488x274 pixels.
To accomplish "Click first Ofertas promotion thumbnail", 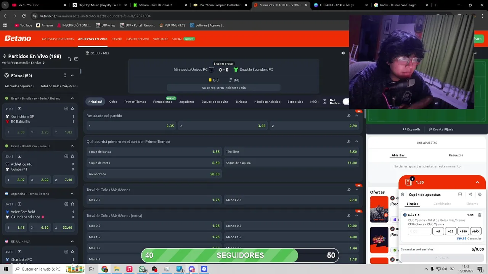I will coord(379,209).
